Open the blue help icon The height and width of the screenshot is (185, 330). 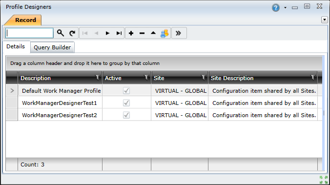[275, 8]
